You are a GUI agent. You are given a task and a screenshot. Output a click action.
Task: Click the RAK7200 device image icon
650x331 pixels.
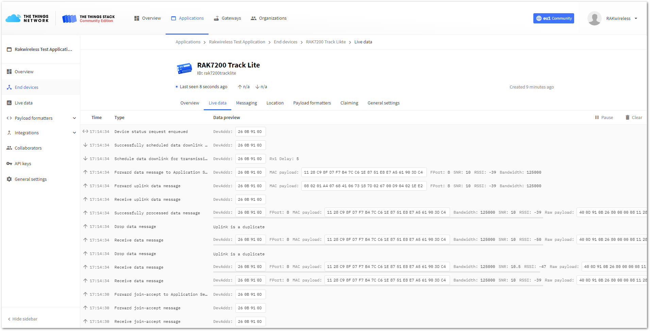coord(184,68)
